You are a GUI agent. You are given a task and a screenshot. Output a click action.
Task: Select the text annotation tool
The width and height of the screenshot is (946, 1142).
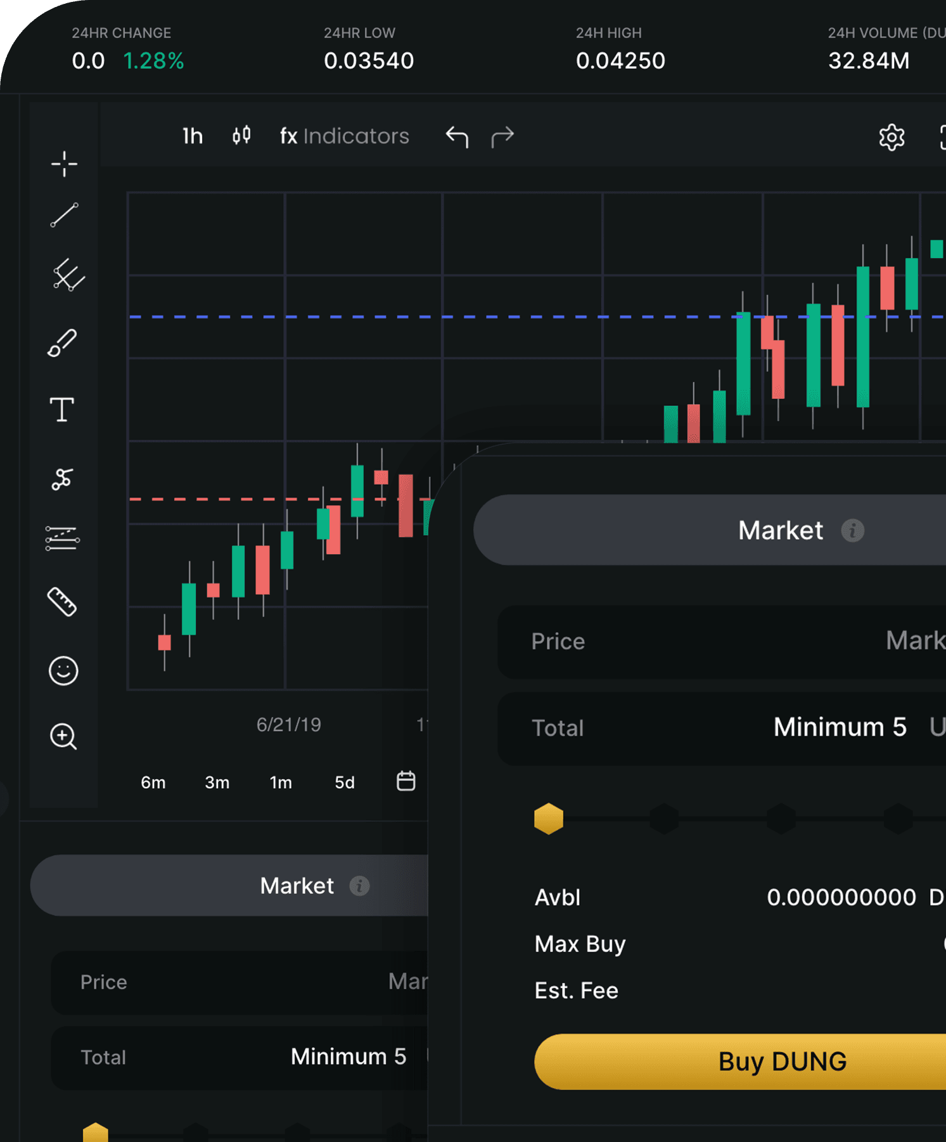[61, 409]
